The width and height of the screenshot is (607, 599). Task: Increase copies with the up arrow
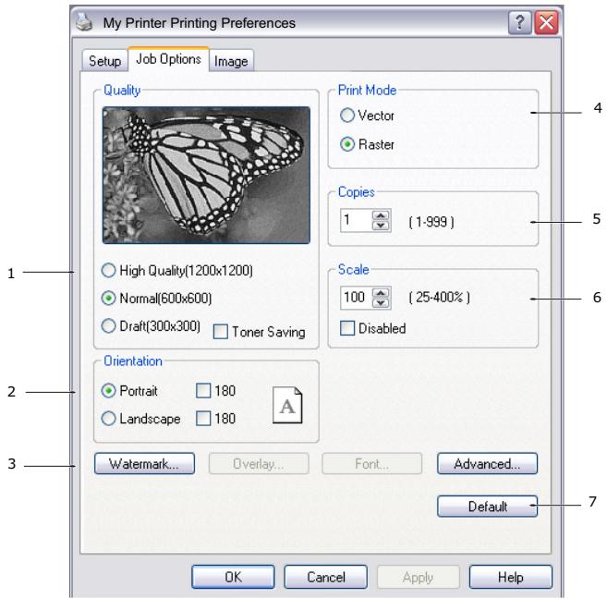(x=381, y=215)
